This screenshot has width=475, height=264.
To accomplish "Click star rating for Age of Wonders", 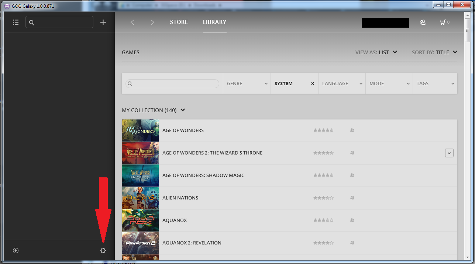I will tap(323, 131).
